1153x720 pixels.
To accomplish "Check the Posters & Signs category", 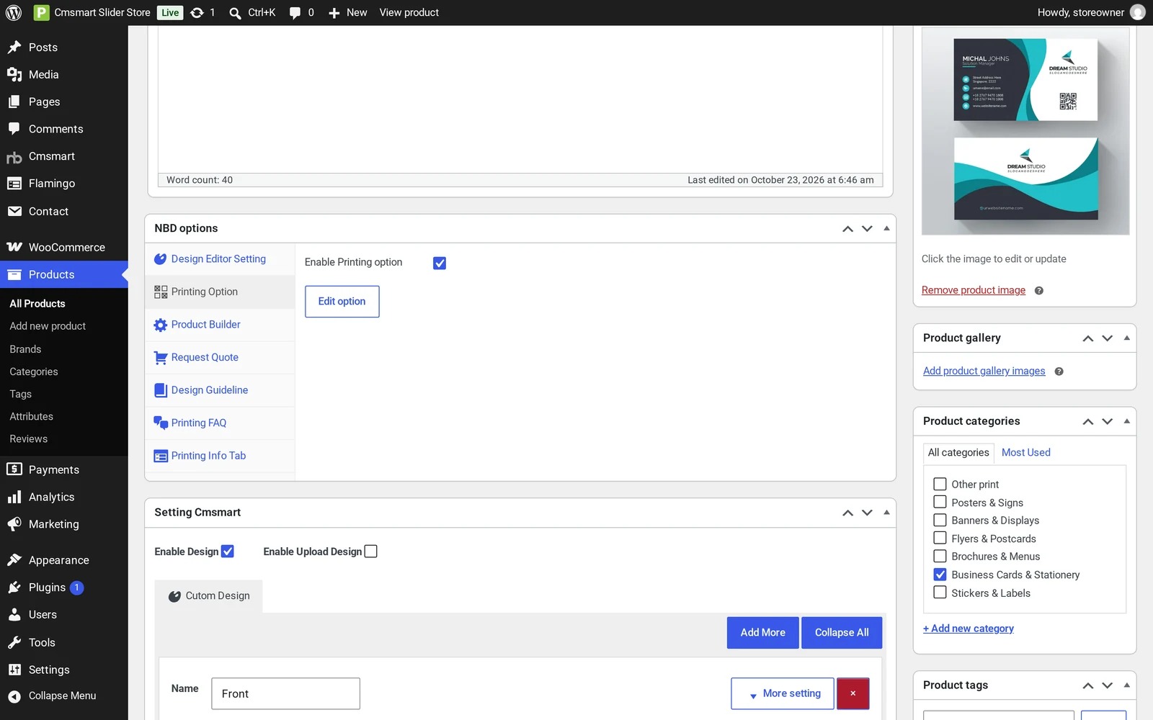I will pos(940,502).
